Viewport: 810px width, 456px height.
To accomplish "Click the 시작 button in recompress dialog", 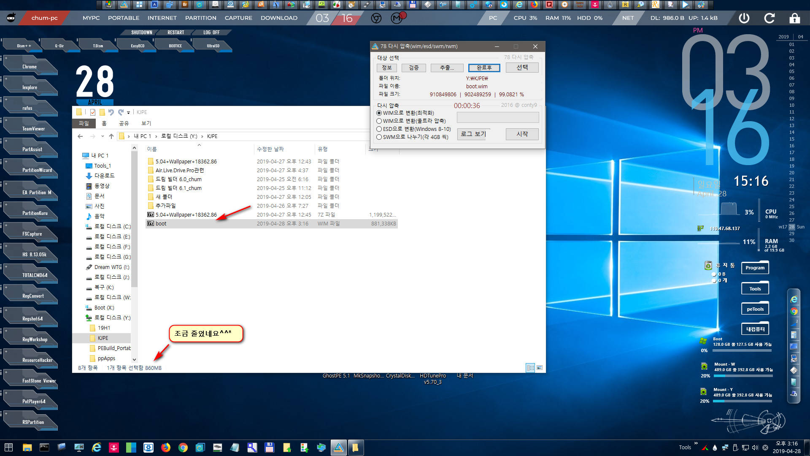I will (522, 134).
